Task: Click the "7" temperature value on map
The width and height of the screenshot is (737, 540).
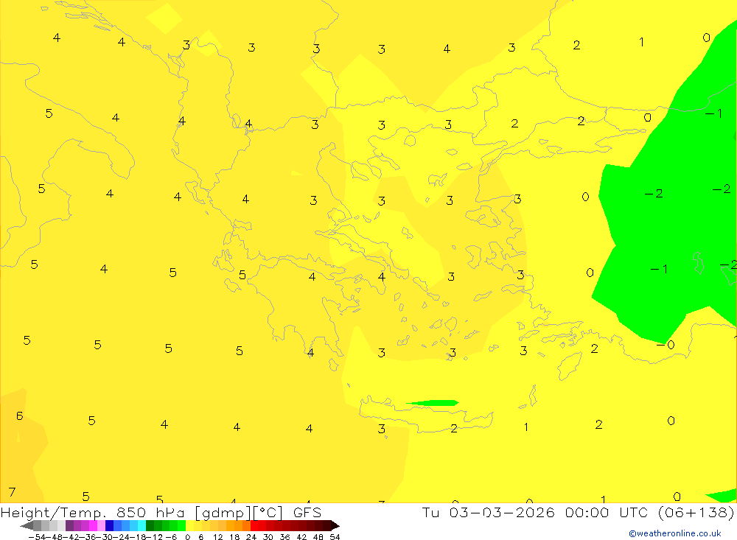Action: point(13,492)
